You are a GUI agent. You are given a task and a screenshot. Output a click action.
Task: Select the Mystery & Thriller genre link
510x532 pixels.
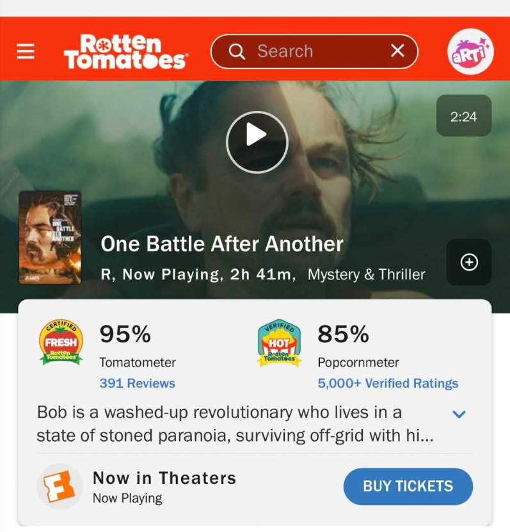click(x=366, y=274)
